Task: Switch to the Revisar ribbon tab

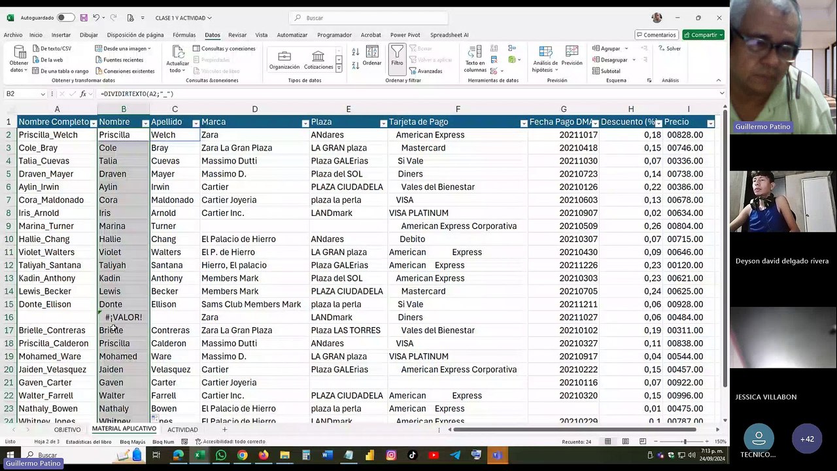Action: [x=237, y=35]
